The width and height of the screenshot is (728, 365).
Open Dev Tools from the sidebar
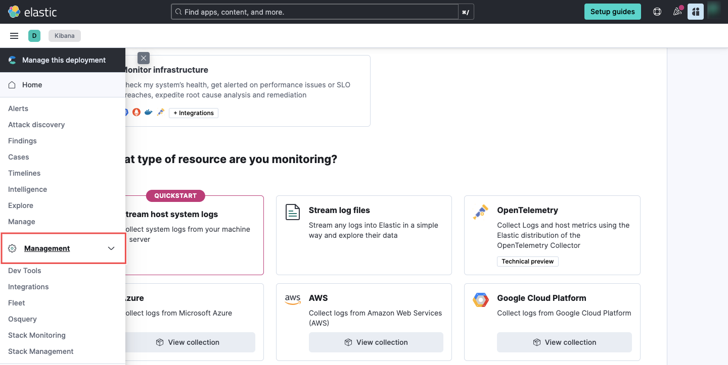click(x=24, y=271)
